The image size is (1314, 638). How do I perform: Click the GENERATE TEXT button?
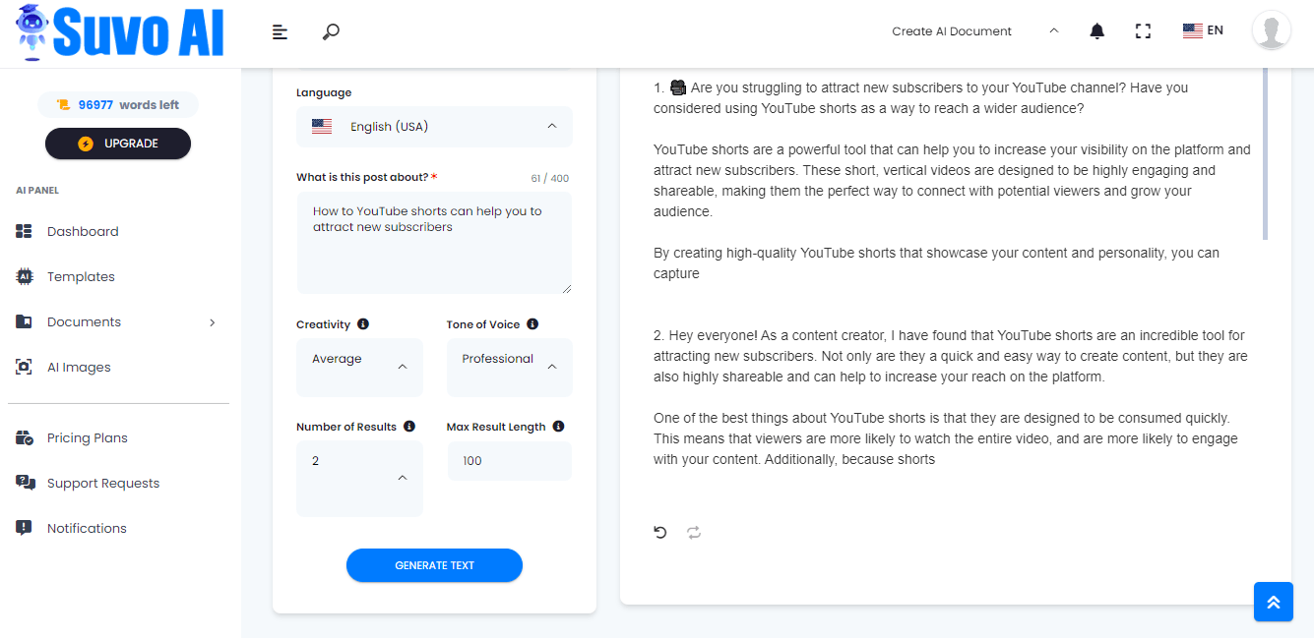(x=434, y=565)
